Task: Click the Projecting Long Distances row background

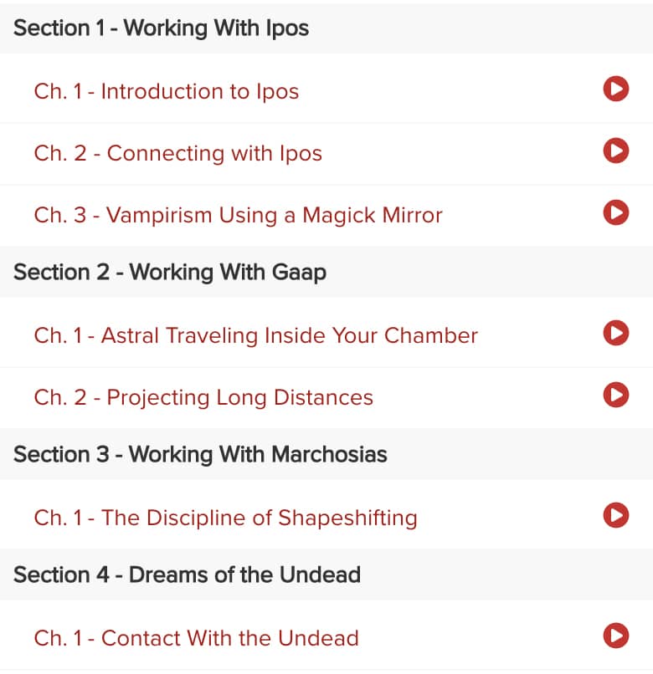Action: (326, 398)
